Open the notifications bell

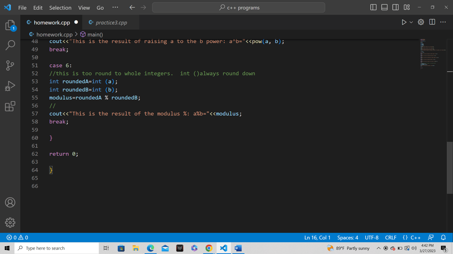point(443,238)
